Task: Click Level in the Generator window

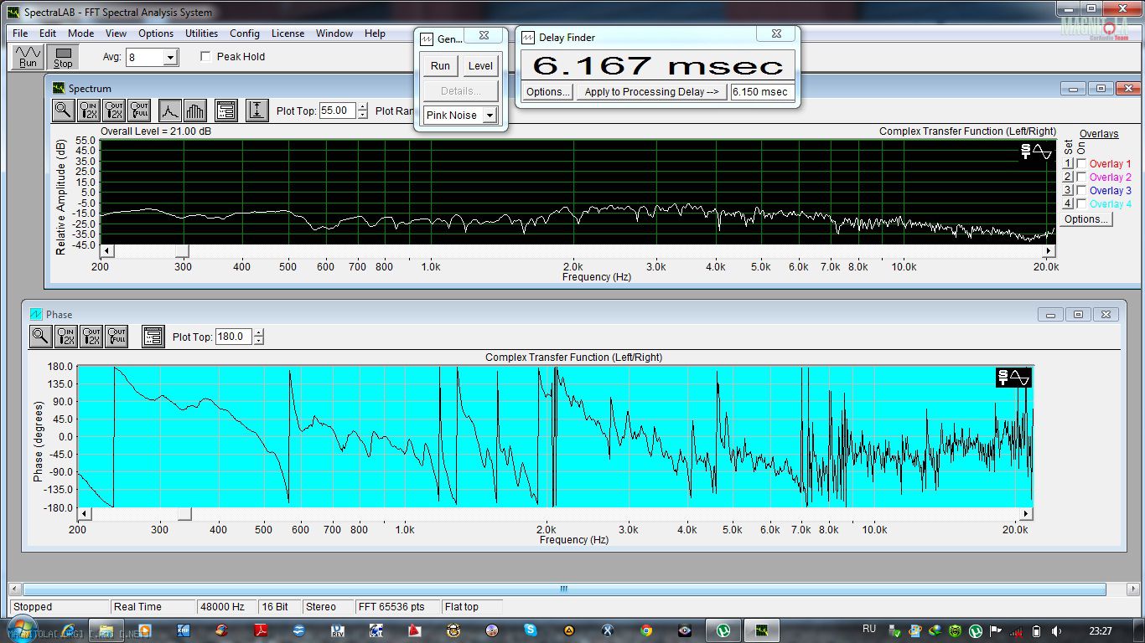Action: (480, 66)
